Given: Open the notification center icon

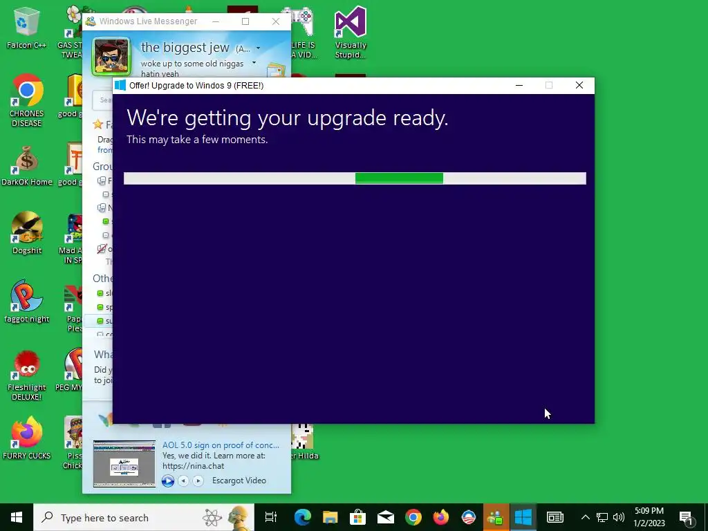Looking at the screenshot, I should pyautogui.click(x=687, y=518).
